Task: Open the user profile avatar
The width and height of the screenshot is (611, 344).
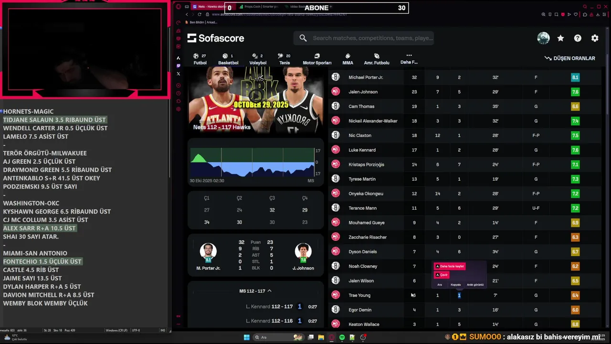Action: click(543, 38)
